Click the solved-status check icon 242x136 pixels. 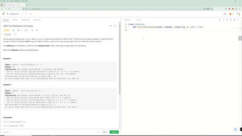(x=14, y=30)
